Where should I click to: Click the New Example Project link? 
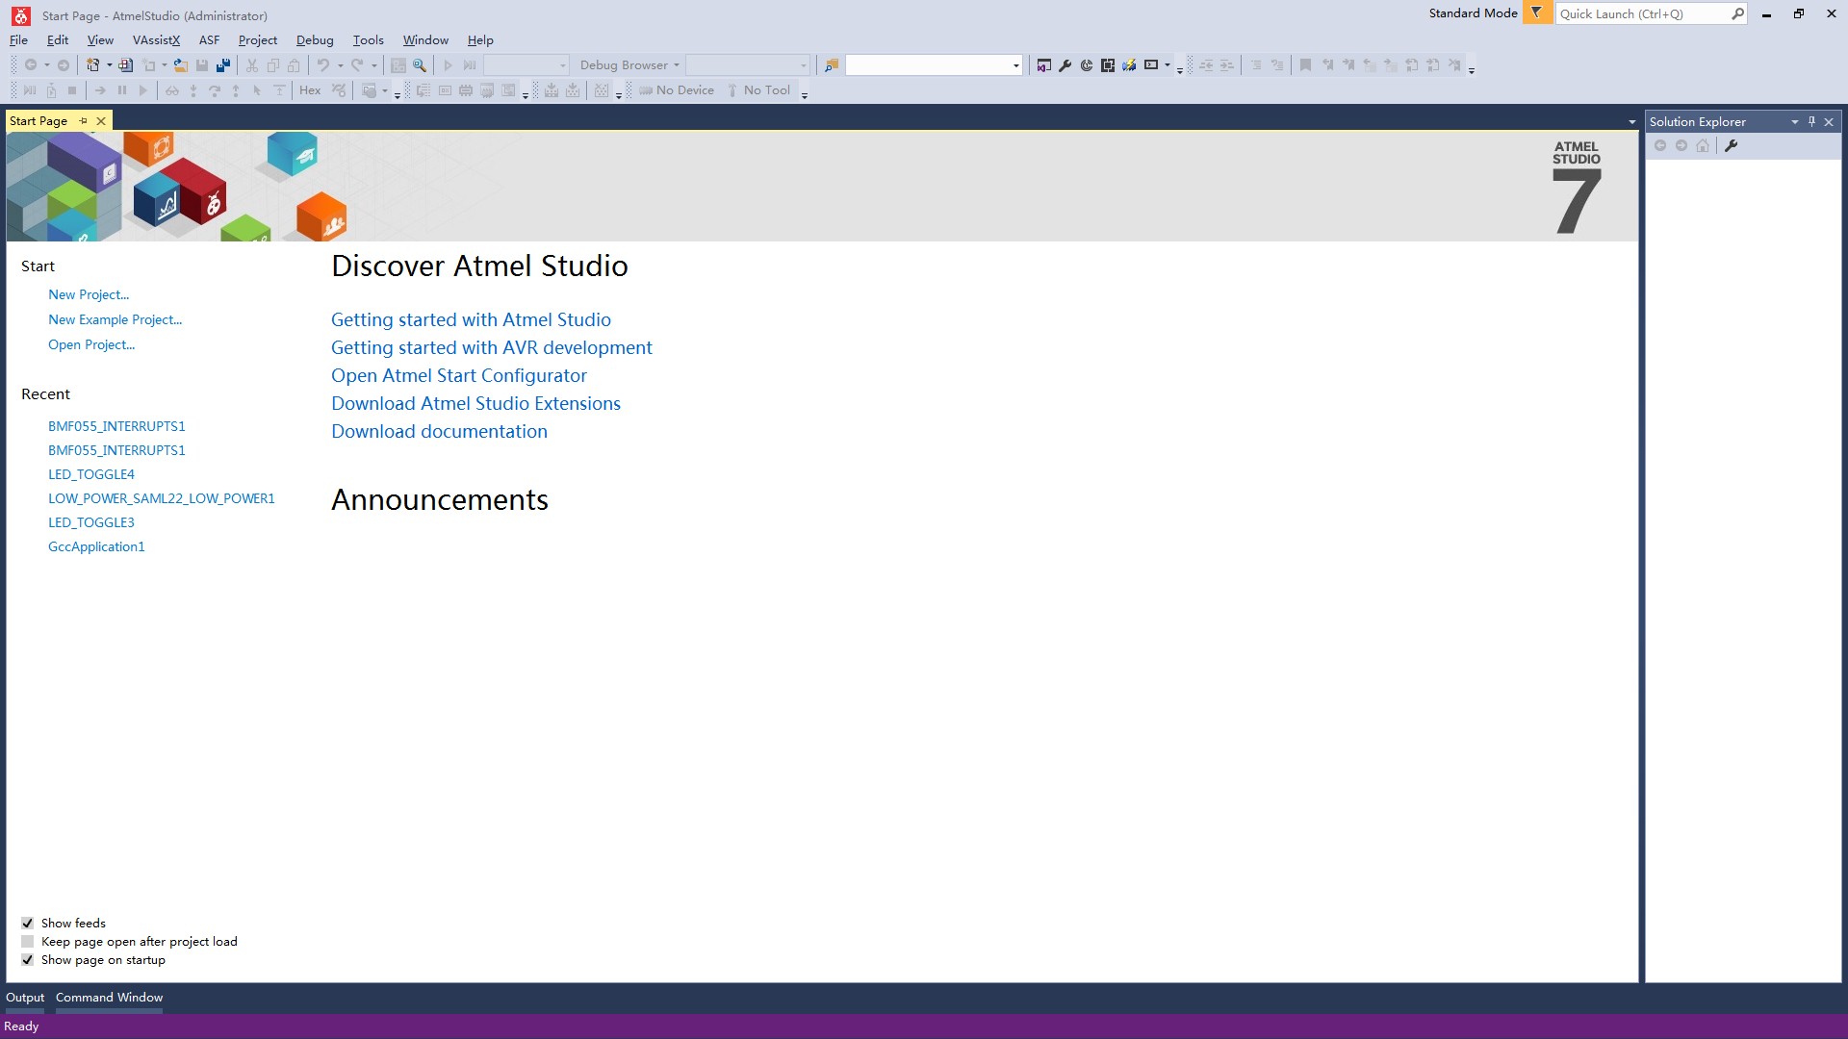pyautogui.click(x=115, y=320)
